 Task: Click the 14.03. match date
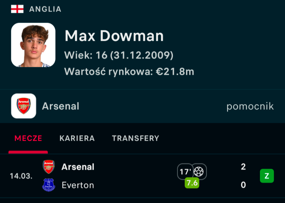coord(21,176)
